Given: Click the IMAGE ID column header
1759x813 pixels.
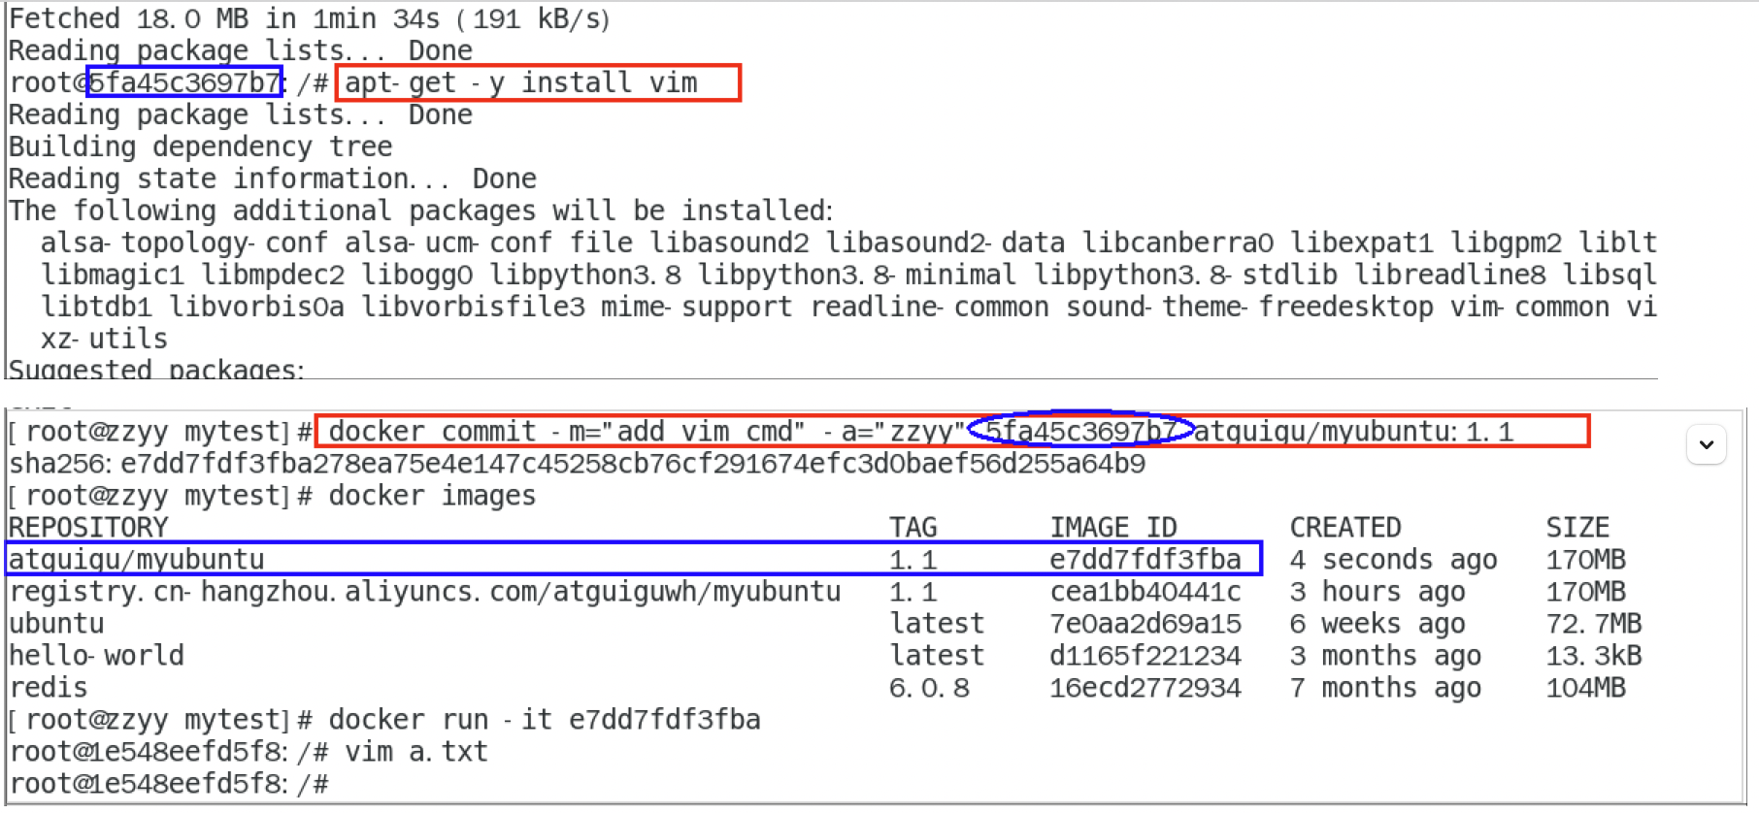Looking at the screenshot, I should (1112, 528).
